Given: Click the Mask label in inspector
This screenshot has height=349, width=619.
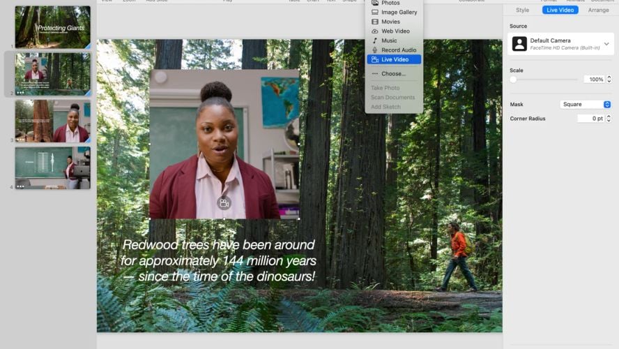Looking at the screenshot, I should tap(517, 104).
